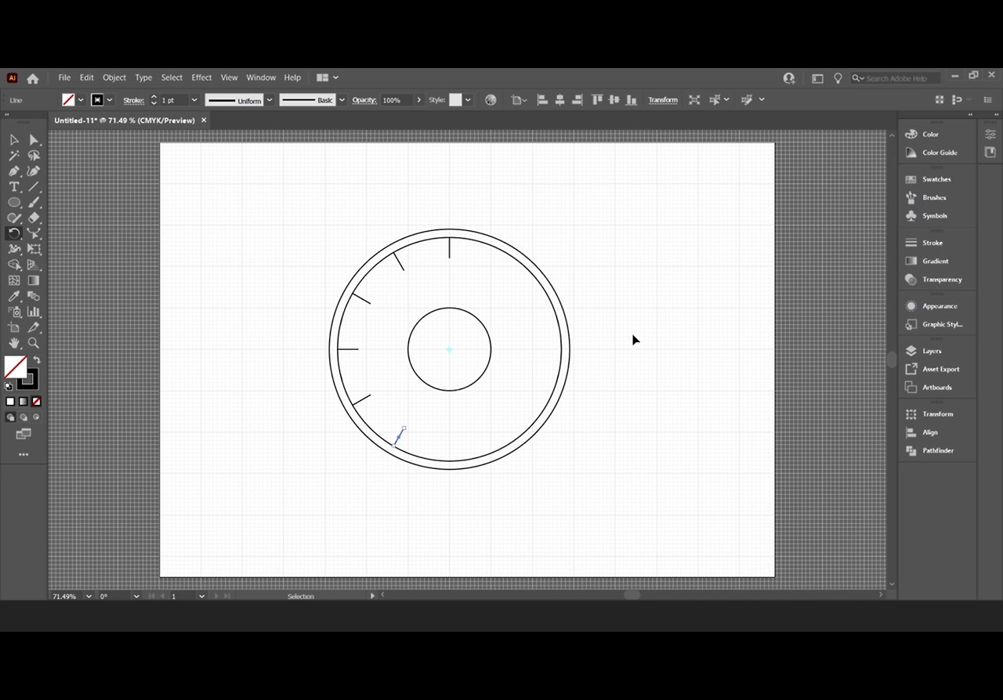Select the Ellipse tool
Screen dimensions: 1003x700
click(x=14, y=202)
